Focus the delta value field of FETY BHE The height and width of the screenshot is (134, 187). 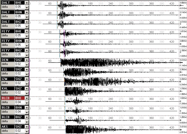(x=20, y=35)
